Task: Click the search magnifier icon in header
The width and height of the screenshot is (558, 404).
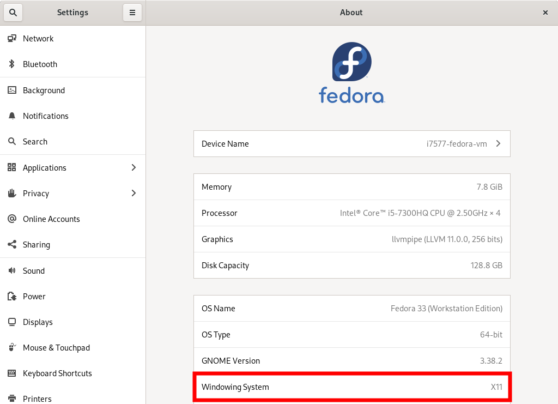Action: (x=13, y=13)
